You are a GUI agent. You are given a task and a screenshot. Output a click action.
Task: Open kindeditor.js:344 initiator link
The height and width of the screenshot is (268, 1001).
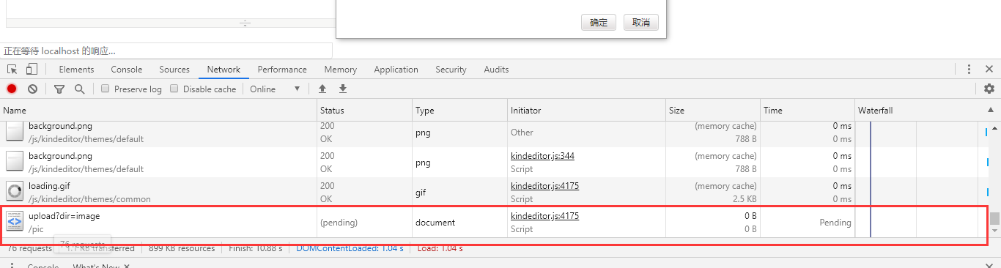click(542, 156)
